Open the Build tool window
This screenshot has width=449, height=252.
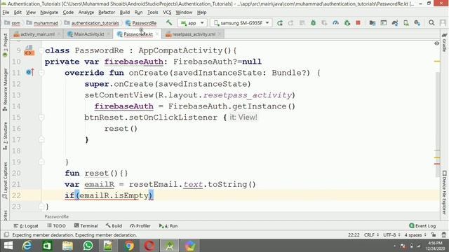[x=114, y=225]
